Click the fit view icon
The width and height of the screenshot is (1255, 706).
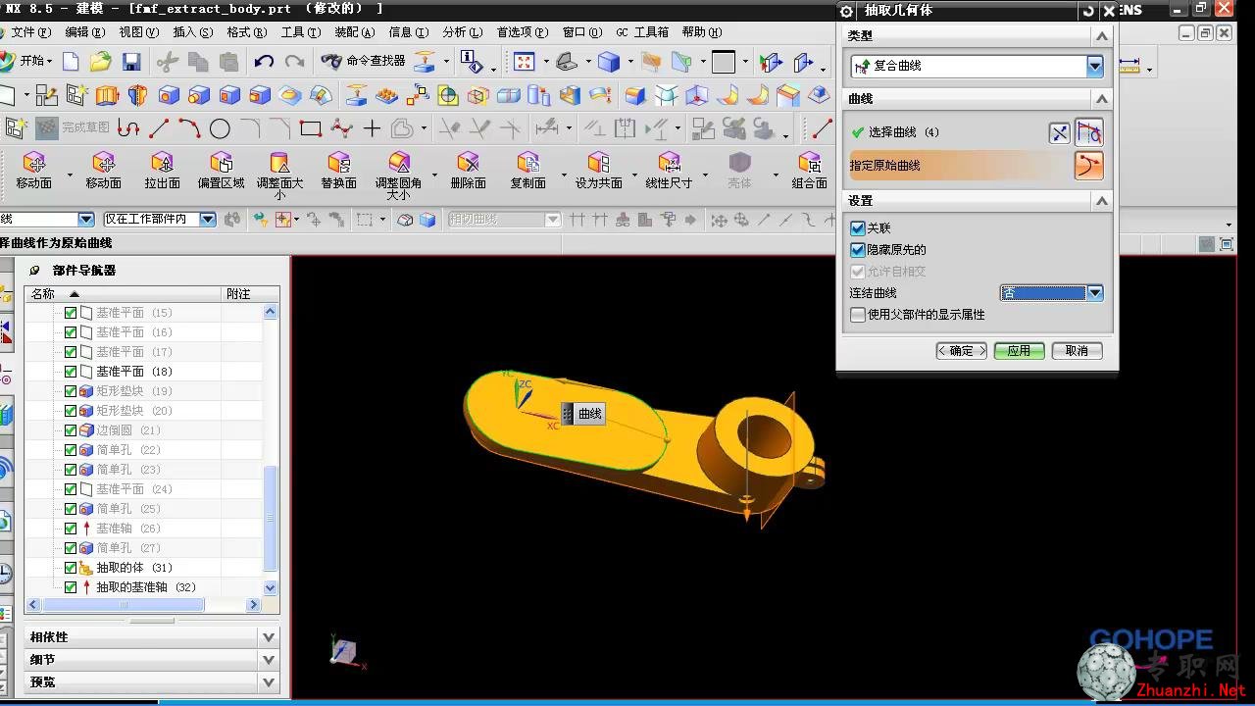(525, 62)
